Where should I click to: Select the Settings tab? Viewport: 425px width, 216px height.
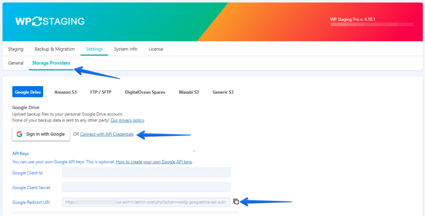click(94, 49)
